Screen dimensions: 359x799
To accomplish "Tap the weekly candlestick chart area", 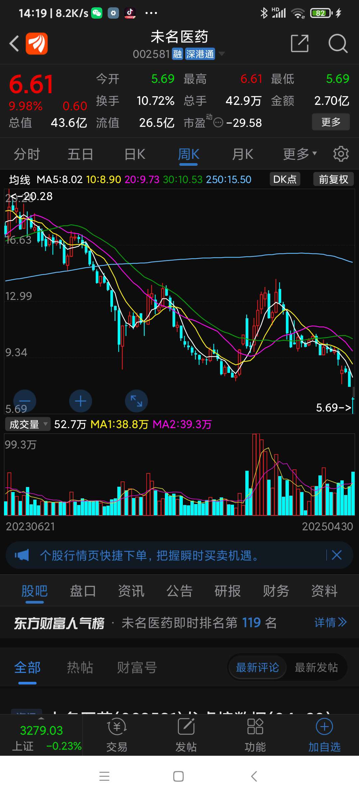I will tap(179, 301).
